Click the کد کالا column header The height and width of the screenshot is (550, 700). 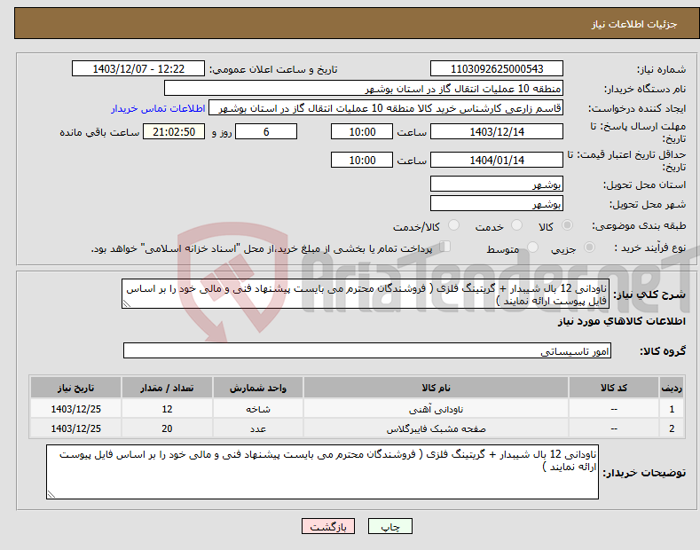click(x=614, y=388)
